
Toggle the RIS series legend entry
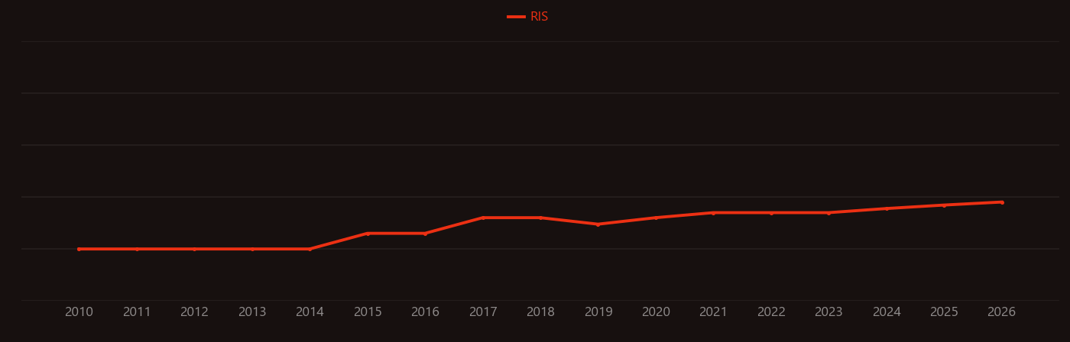click(528, 17)
